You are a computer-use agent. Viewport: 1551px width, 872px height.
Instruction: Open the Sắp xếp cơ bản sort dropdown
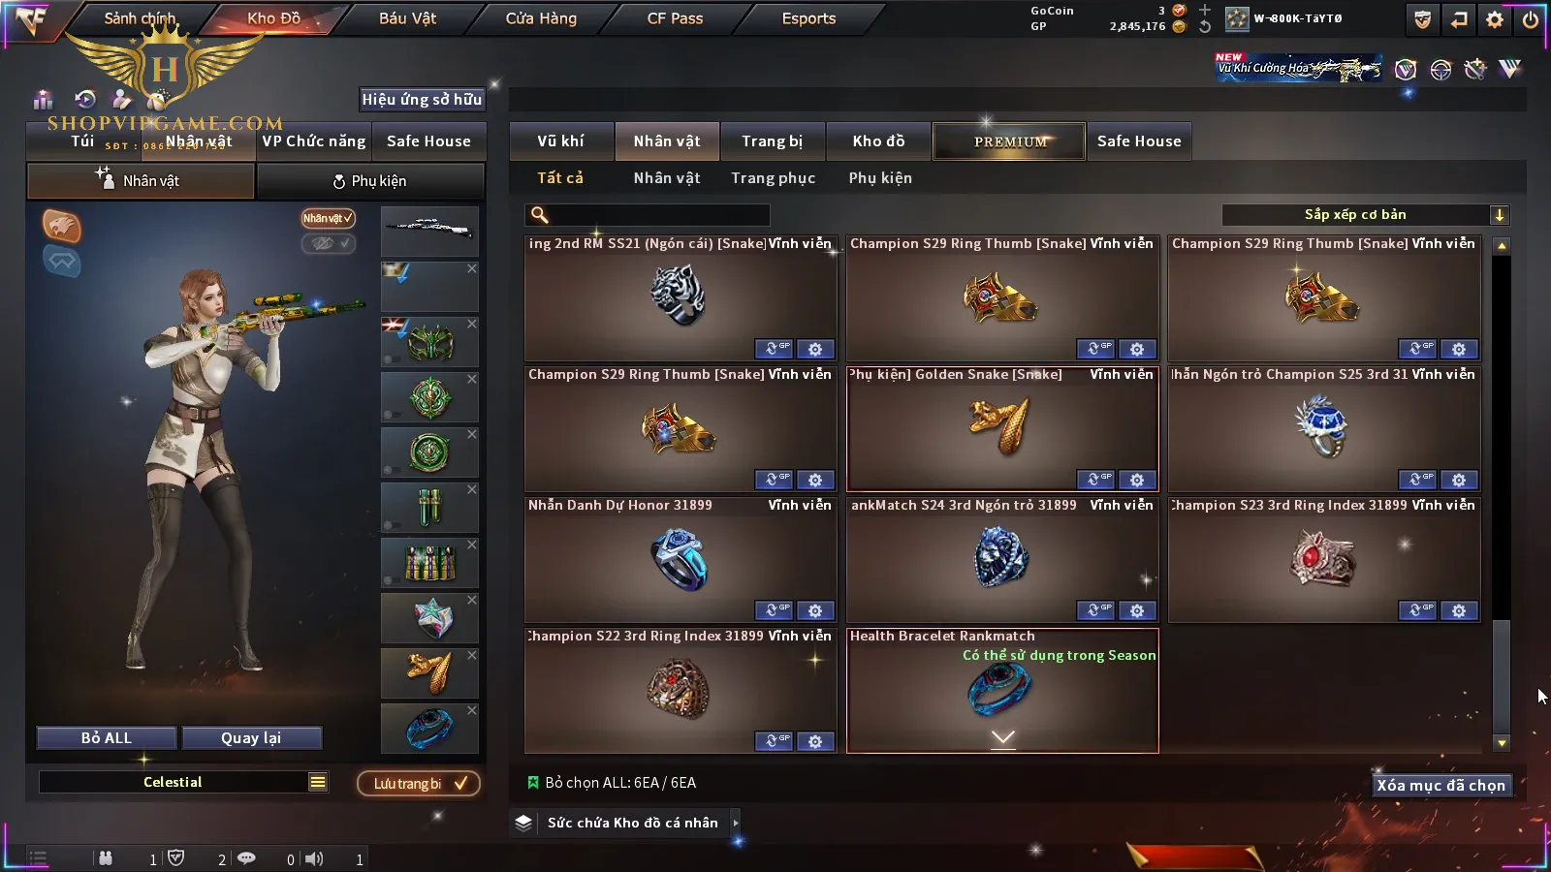coord(1367,215)
